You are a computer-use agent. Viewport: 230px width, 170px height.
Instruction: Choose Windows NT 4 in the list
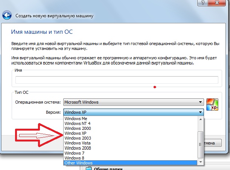[x=77, y=123]
